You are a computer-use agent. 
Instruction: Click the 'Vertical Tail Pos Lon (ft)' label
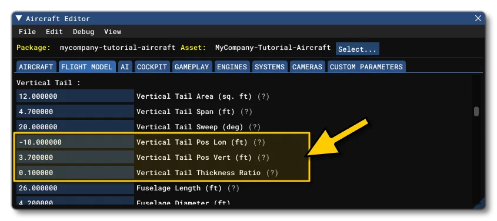tap(192, 142)
